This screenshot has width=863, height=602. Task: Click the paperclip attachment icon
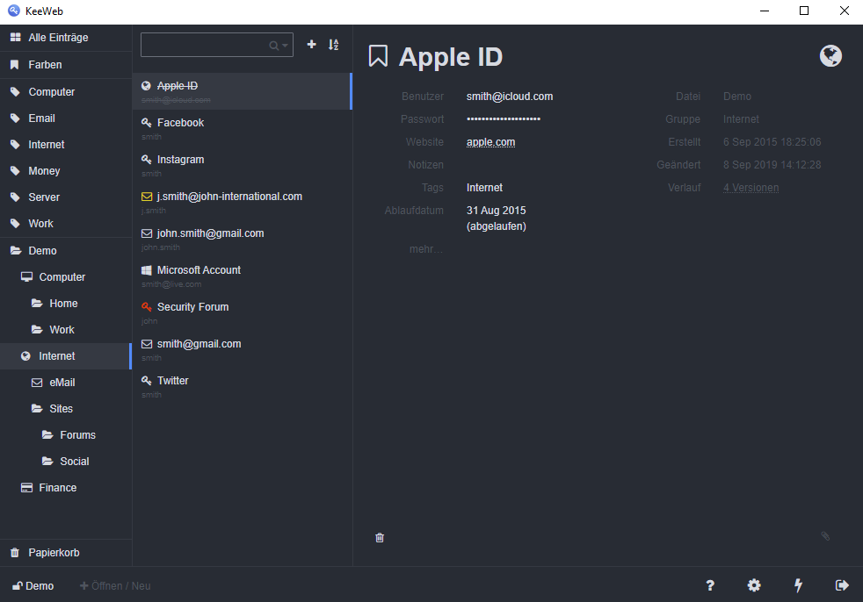tap(825, 535)
